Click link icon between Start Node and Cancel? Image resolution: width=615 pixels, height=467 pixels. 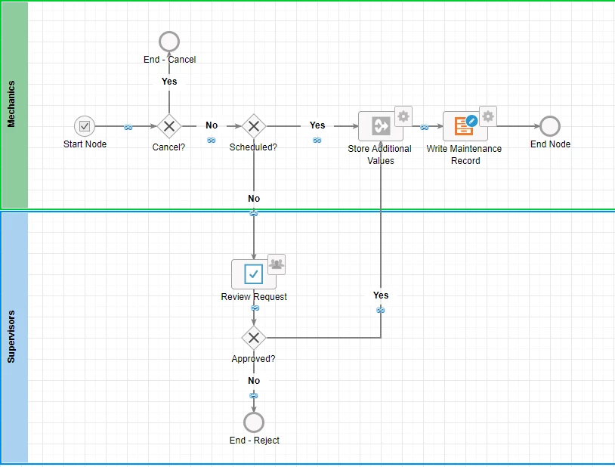tap(128, 127)
